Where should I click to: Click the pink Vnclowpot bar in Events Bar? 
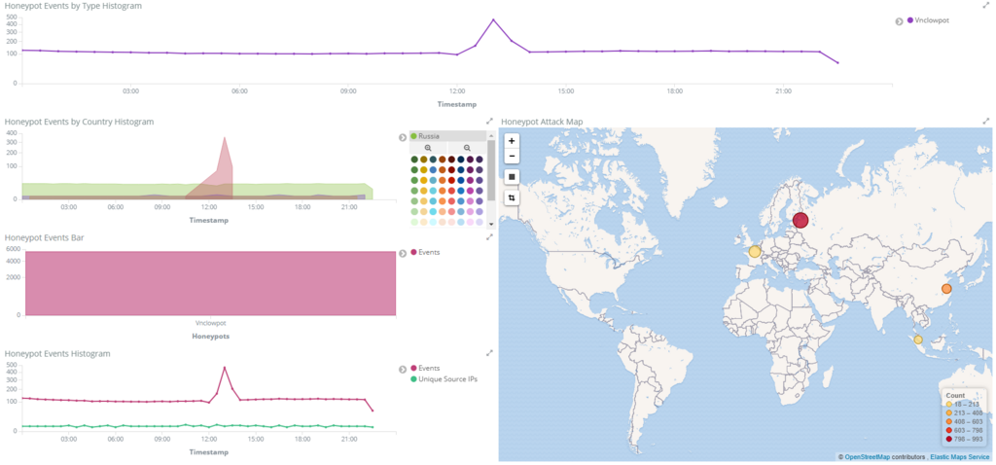[210, 283]
